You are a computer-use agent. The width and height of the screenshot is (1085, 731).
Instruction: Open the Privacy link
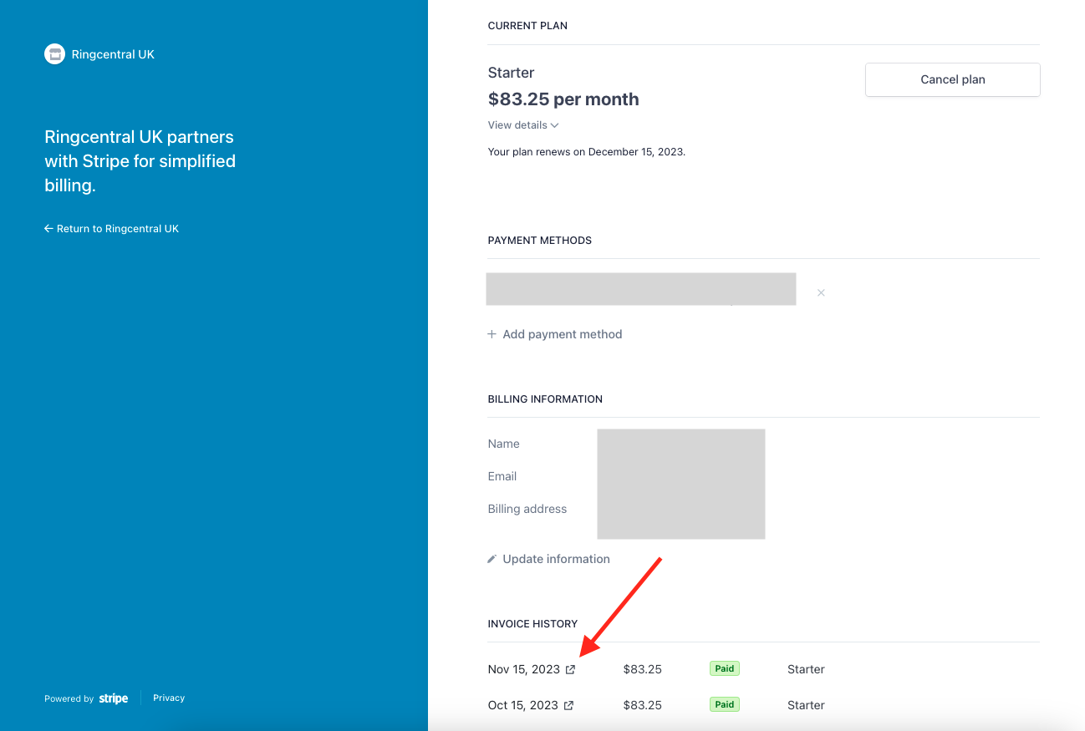pyautogui.click(x=169, y=698)
